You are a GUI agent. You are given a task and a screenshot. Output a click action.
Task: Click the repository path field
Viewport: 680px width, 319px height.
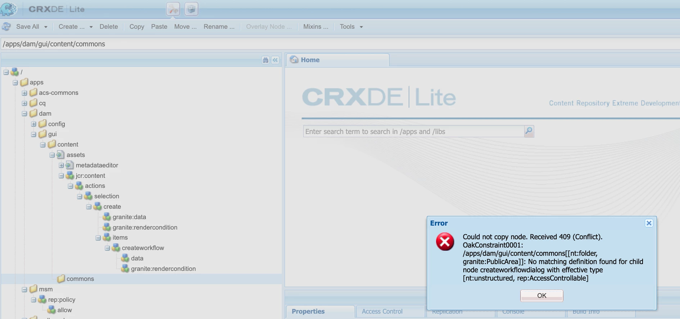(x=340, y=44)
